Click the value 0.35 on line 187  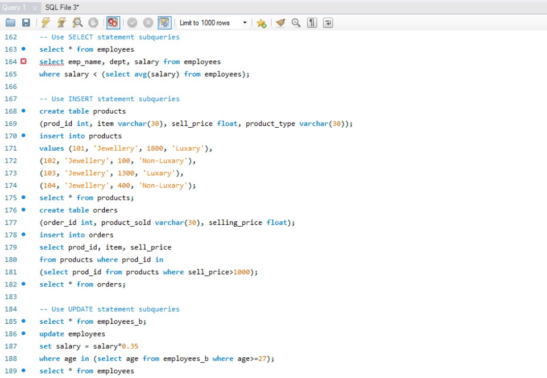(x=130, y=346)
